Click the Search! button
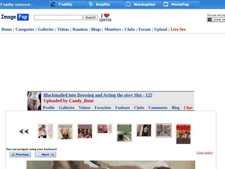This screenshot has width=225, height=169. [x=90, y=18]
